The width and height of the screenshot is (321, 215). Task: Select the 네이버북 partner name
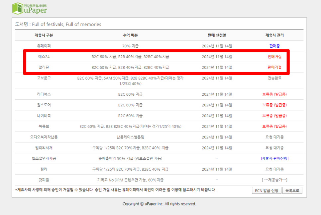[44, 116]
